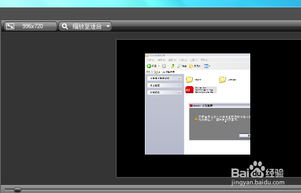Expand the 其它位置 section in the recorded Explorer sidebar

tap(179, 85)
